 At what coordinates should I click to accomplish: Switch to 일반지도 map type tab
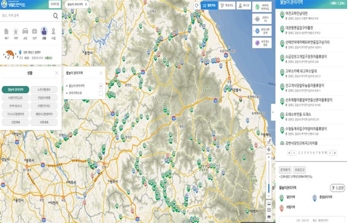(209, 5)
